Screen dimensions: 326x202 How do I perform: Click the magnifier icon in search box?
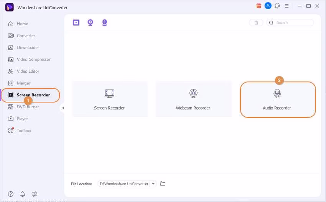pyautogui.click(x=271, y=23)
